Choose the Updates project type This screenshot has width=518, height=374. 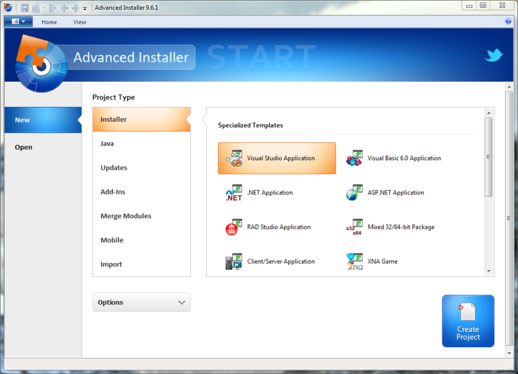[141, 168]
